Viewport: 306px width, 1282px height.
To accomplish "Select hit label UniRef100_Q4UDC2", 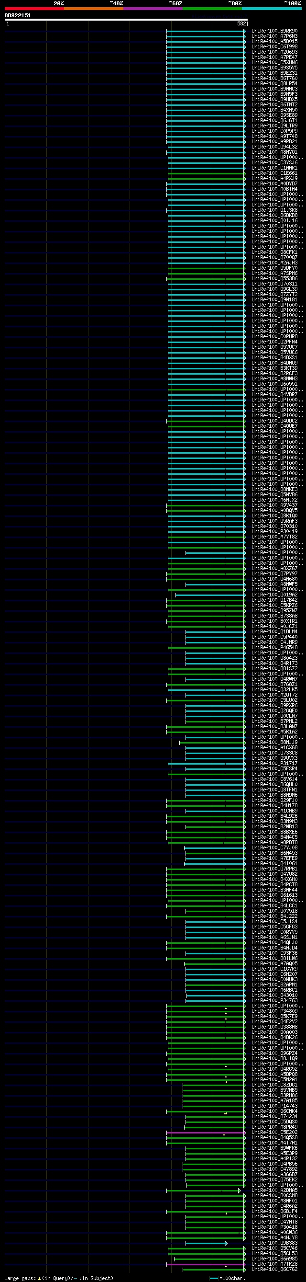I will [x=275, y=421].
